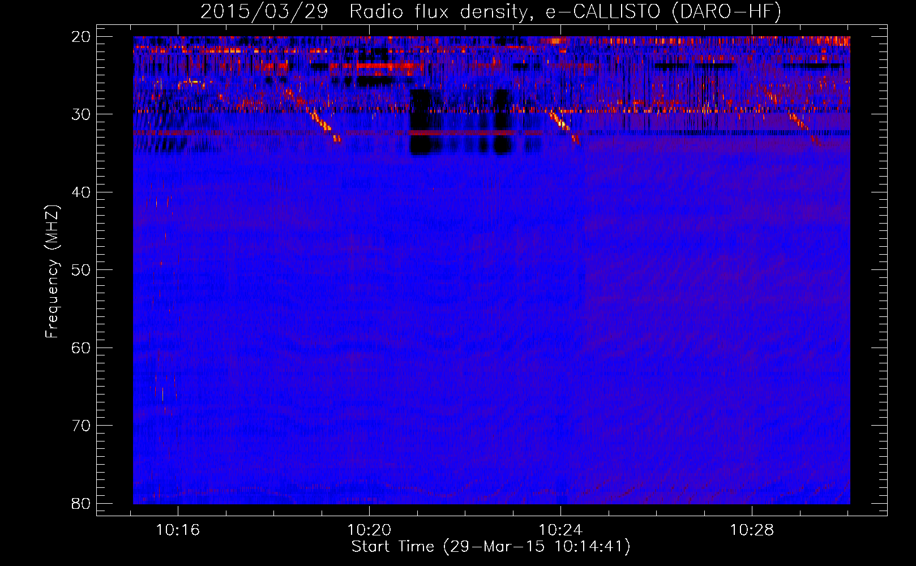The width and height of the screenshot is (916, 566).
Task: Click the 10:24 time axis label
Action: click(x=560, y=530)
